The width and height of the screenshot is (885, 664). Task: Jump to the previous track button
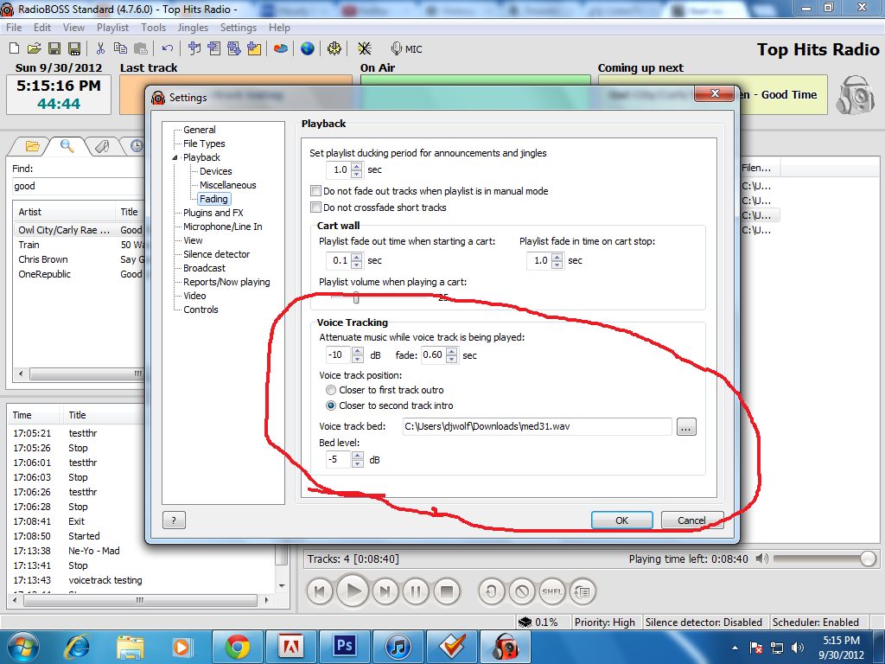[320, 591]
